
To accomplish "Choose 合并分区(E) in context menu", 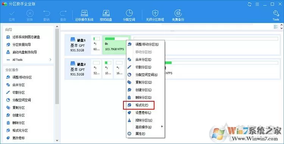I will pos(145,60).
